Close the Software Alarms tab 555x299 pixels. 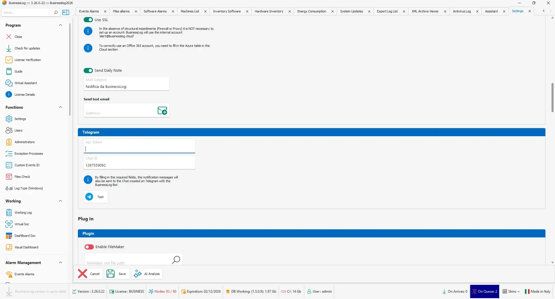[173, 11]
